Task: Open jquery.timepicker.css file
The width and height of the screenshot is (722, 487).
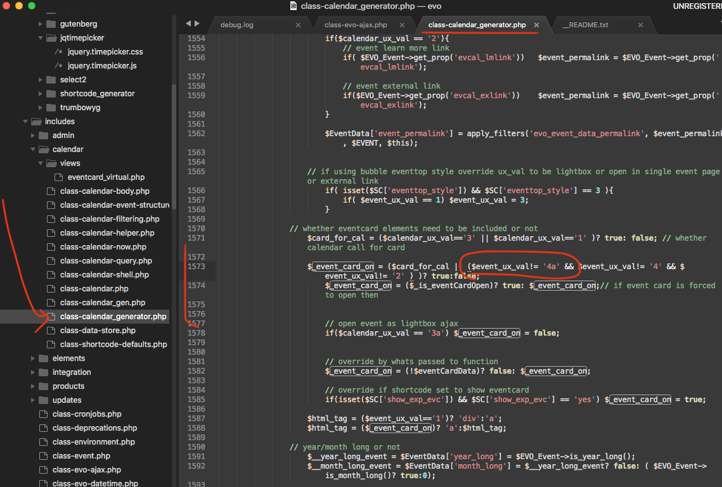Action: 105,52
